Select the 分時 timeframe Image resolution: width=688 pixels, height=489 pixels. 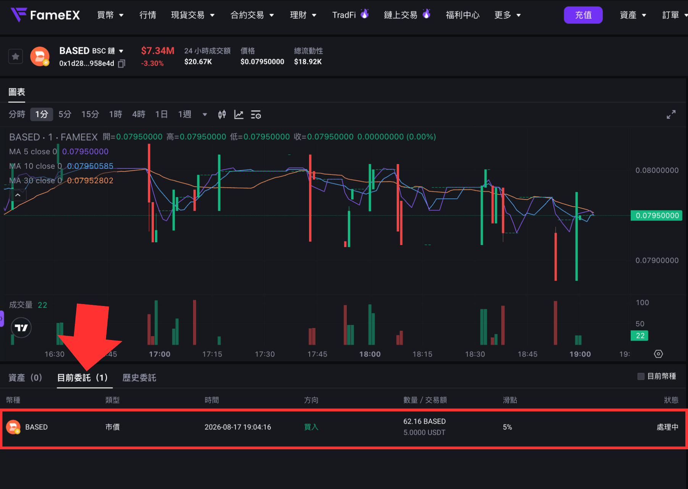[17, 115]
